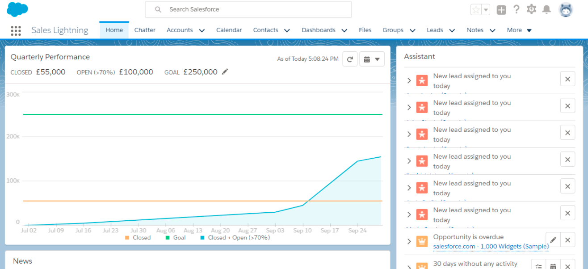
Task: Open the Dashboards tab
Action: point(318,30)
